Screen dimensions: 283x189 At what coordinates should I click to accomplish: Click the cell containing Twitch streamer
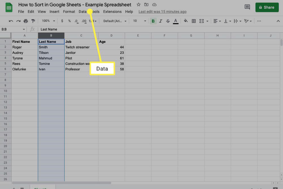coord(81,47)
